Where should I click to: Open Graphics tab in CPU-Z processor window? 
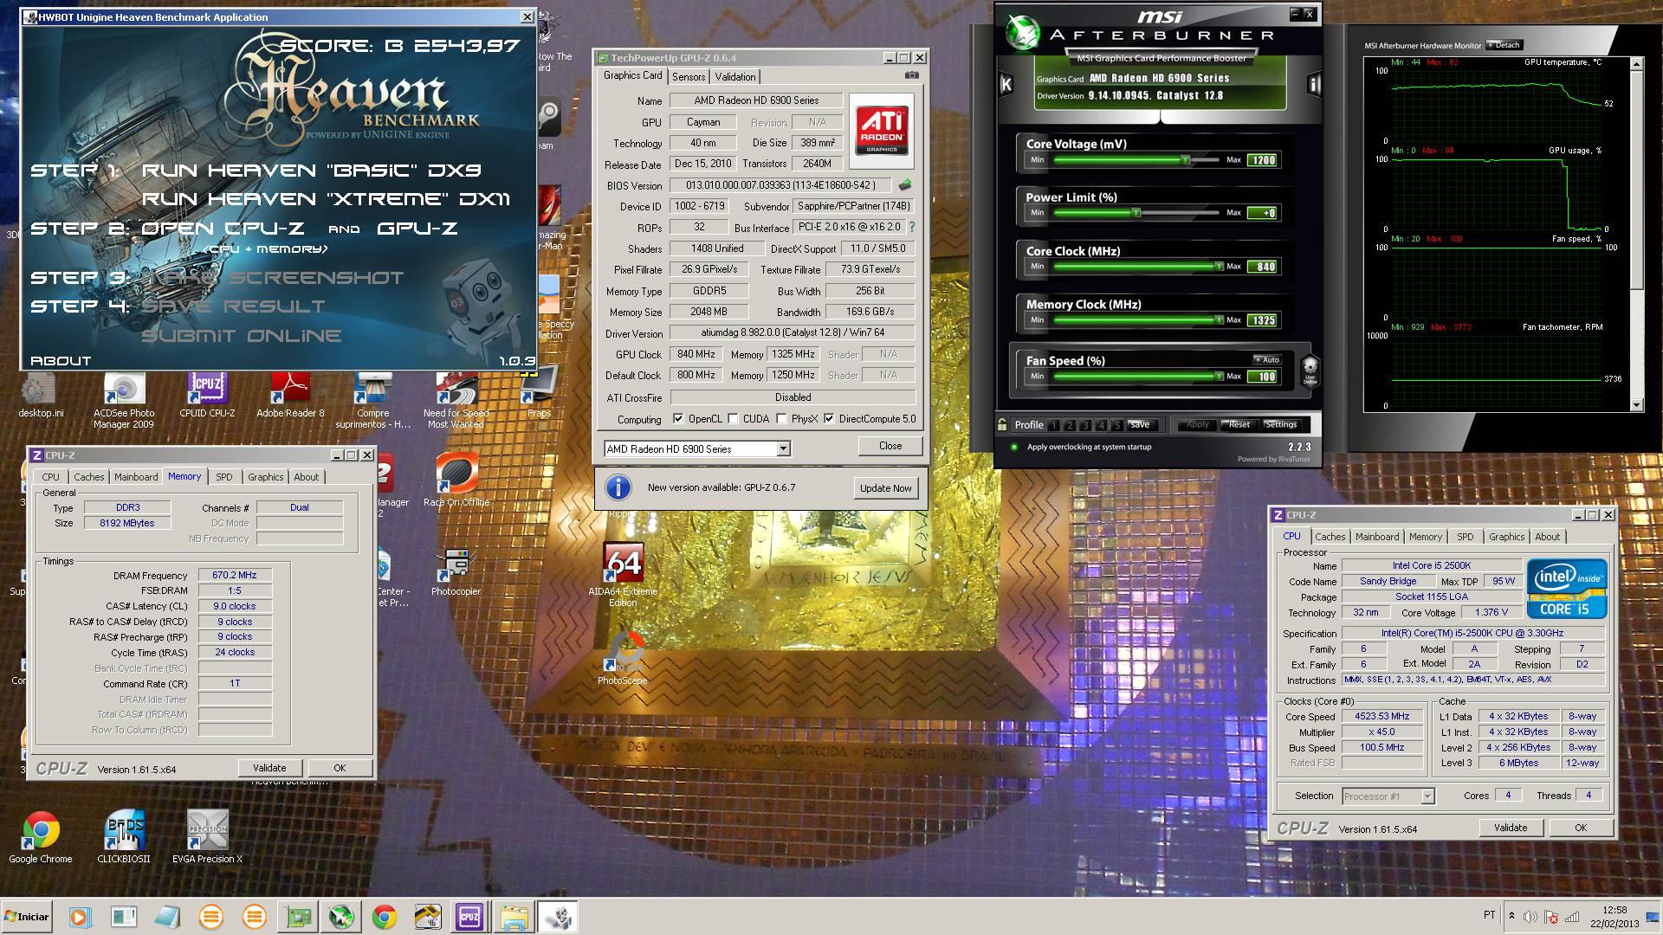pos(1507,537)
